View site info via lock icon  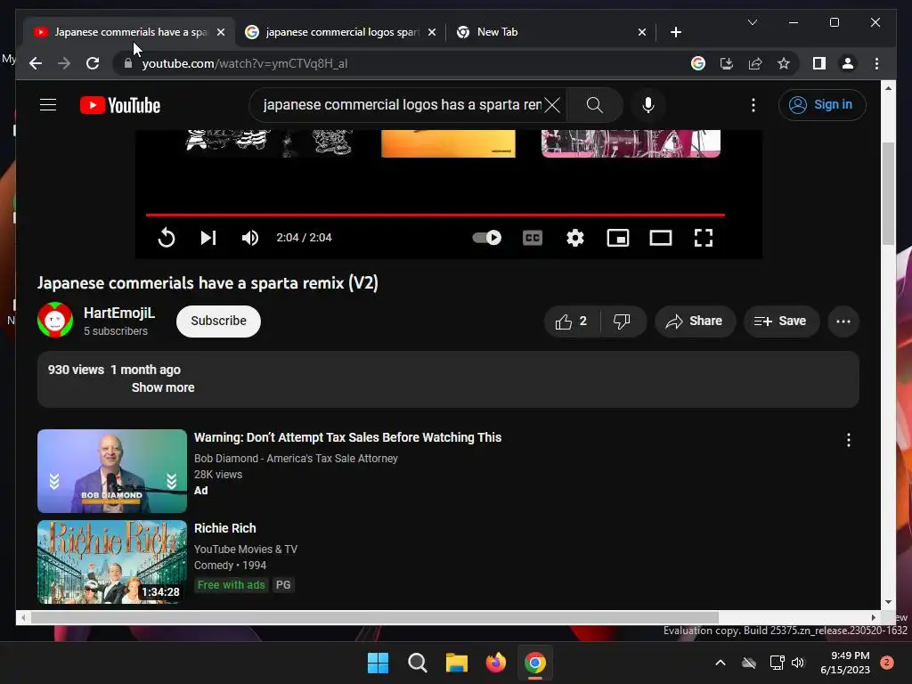(128, 63)
